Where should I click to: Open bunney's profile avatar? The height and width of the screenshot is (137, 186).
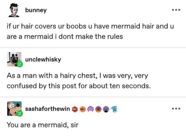coord(14,10)
